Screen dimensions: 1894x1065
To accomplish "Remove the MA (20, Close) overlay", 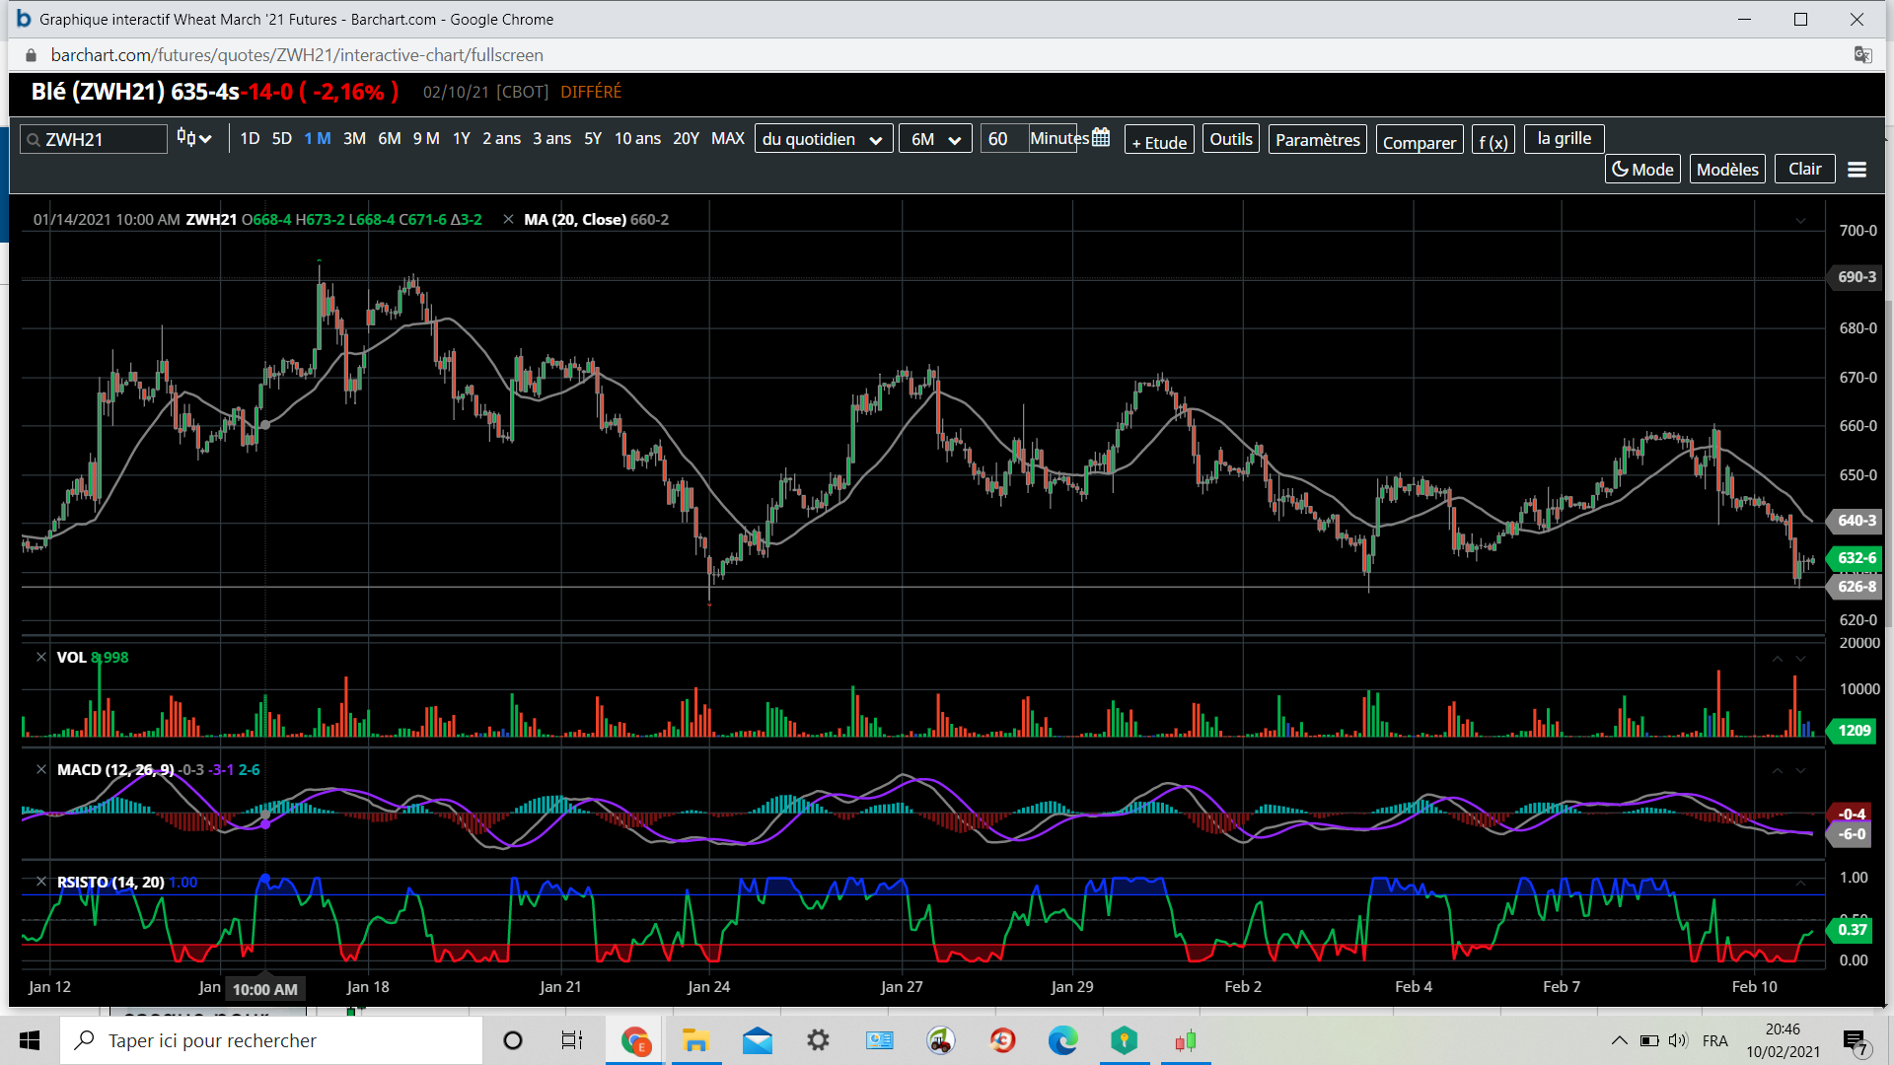I will tap(508, 219).
